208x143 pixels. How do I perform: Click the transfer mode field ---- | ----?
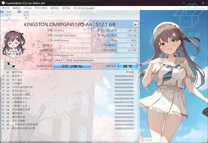pyautogui.click(x=72, y=45)
